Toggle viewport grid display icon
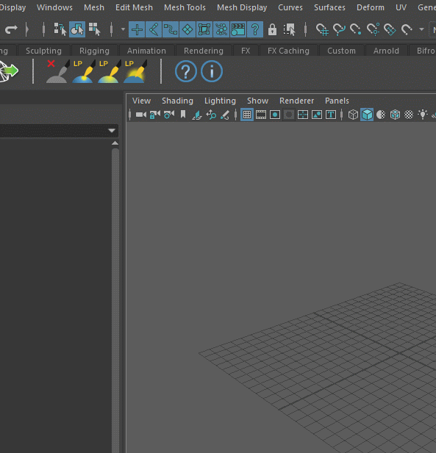The width and height of the screenshot is (436, 453). pyautogui.click(x=247, y=115)
